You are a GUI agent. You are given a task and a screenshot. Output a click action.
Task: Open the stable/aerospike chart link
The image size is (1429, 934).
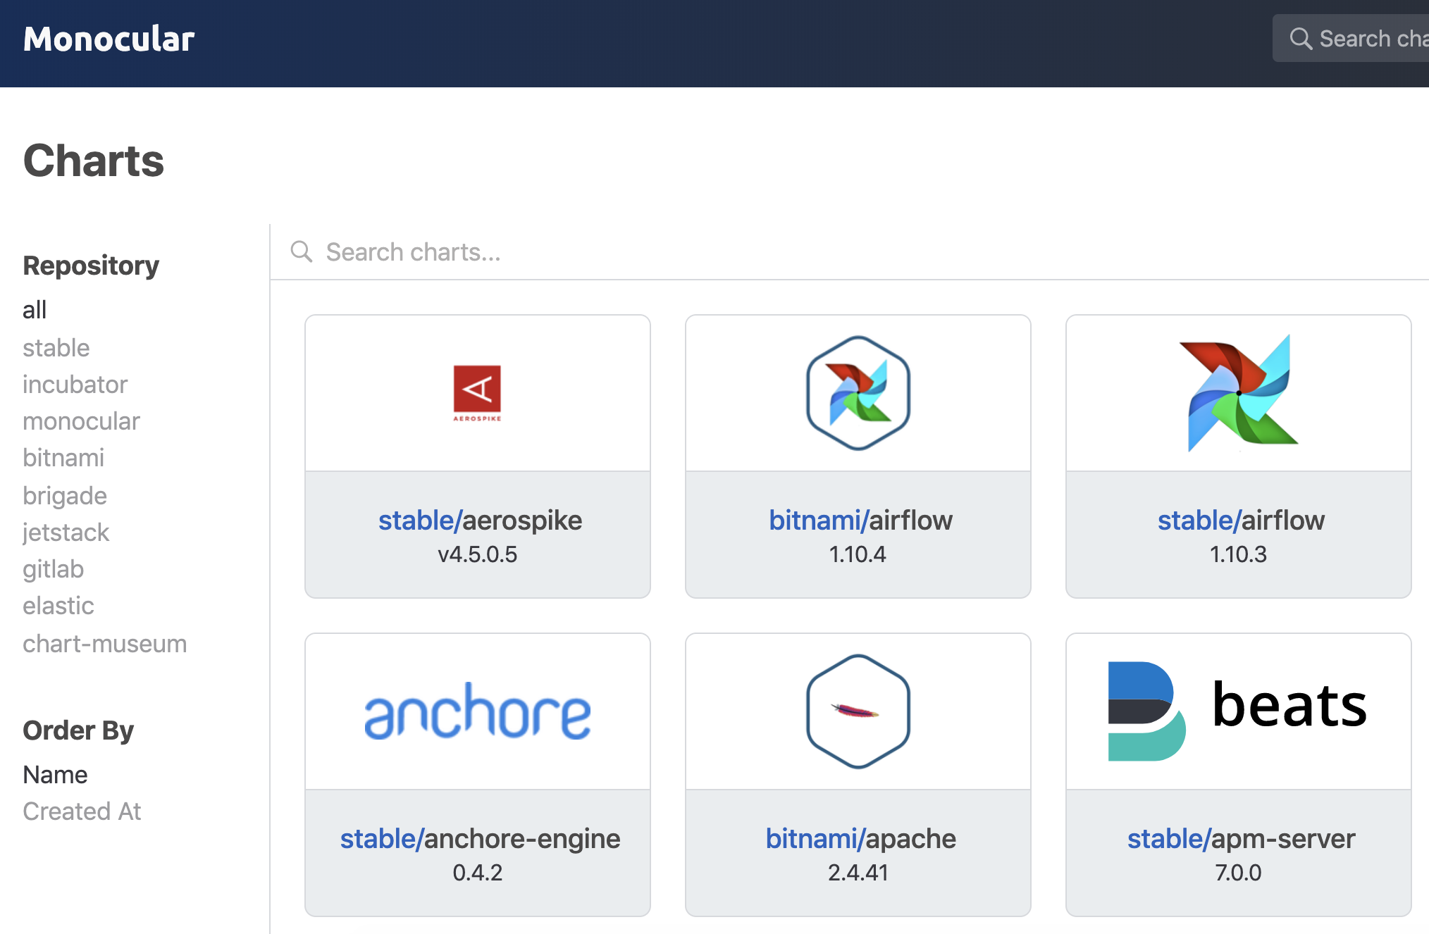pyautogui.click(x=480, y=521)
